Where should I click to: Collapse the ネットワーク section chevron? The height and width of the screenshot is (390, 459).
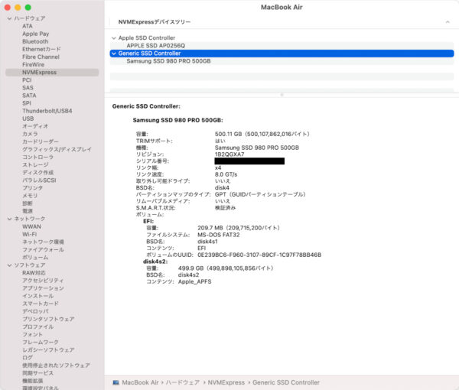(10, 219)
